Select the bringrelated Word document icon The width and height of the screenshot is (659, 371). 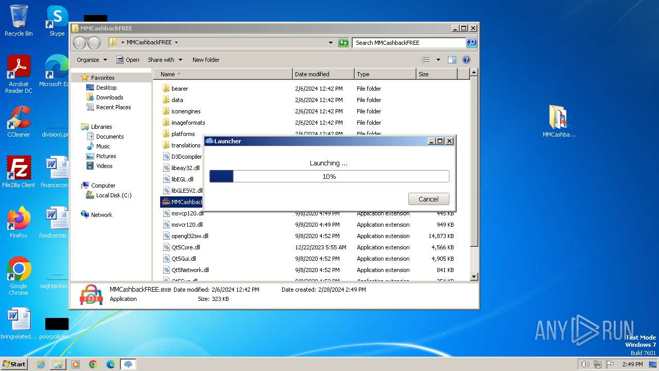(x=19, y=324)
